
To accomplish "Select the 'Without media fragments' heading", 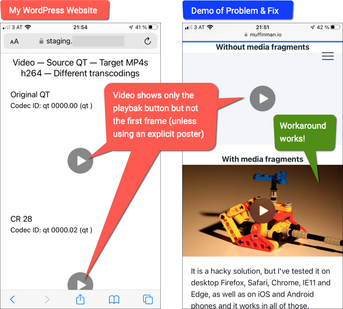I will (x=263, y=47).
